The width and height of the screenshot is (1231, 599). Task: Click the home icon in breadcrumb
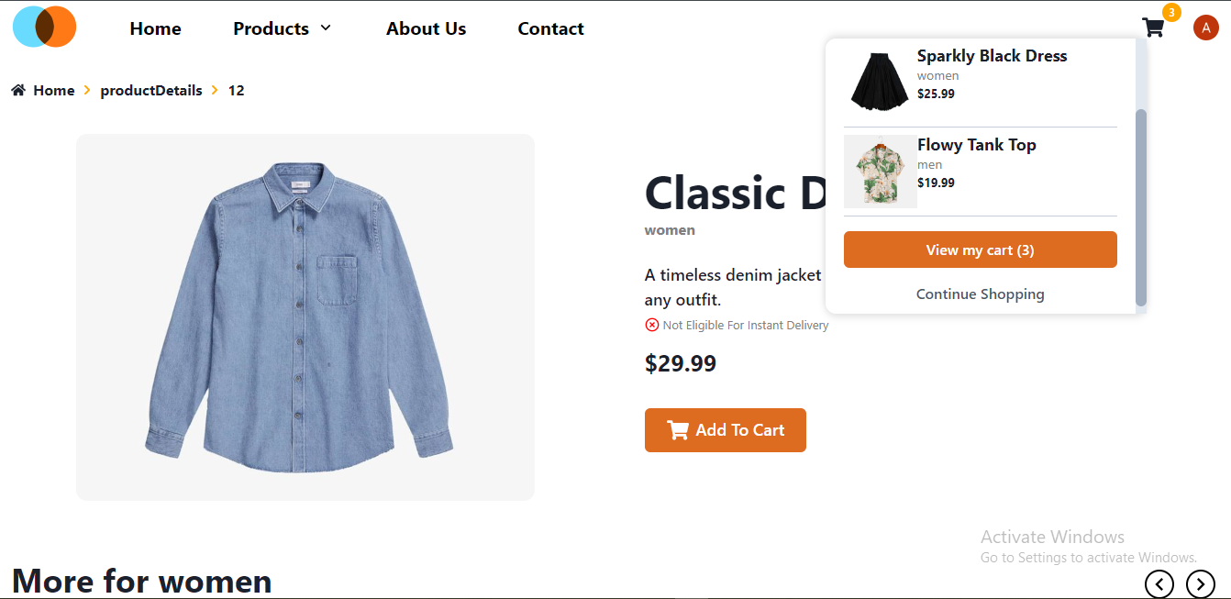pyautogui.click(x=18, y=90)
